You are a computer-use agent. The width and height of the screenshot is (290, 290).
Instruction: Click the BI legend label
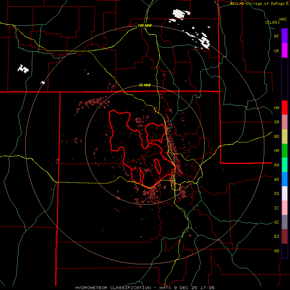point(276,237)
